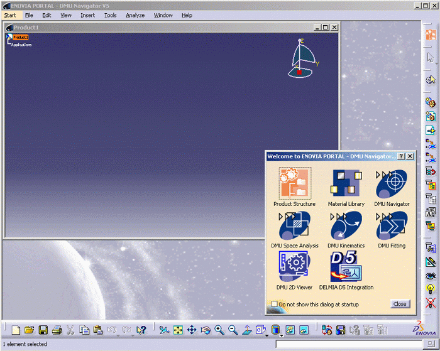
Task: Click the triangle ruler icon in the right toolbar
Action: click(431, 262)
